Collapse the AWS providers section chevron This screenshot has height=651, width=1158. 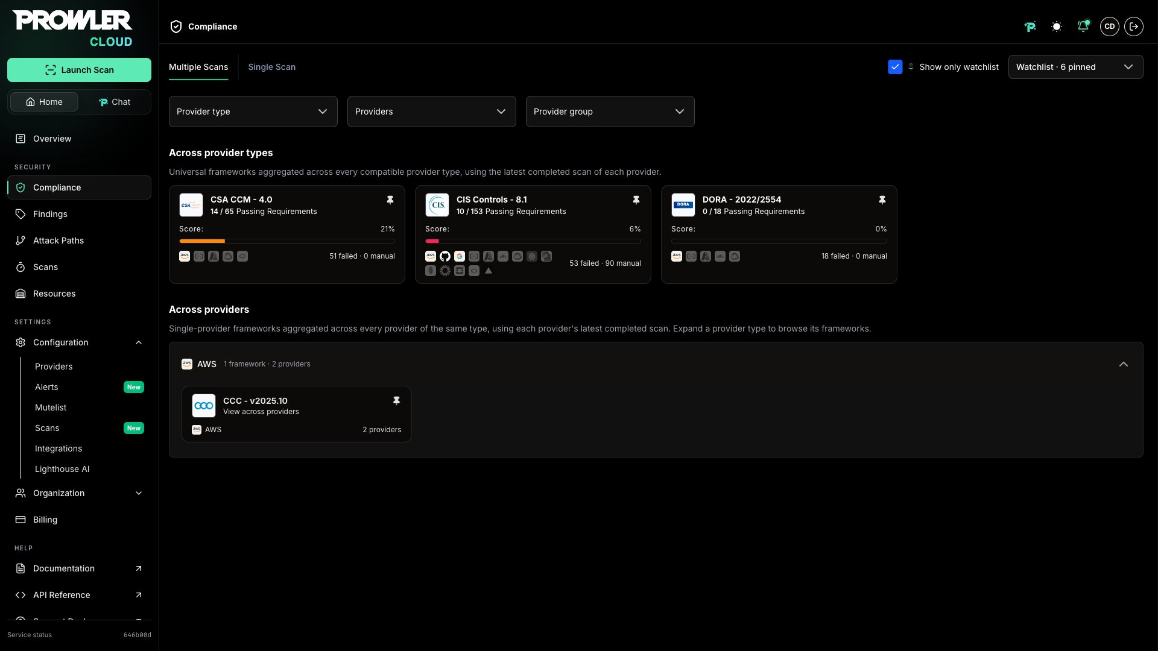coord(1124,364)
